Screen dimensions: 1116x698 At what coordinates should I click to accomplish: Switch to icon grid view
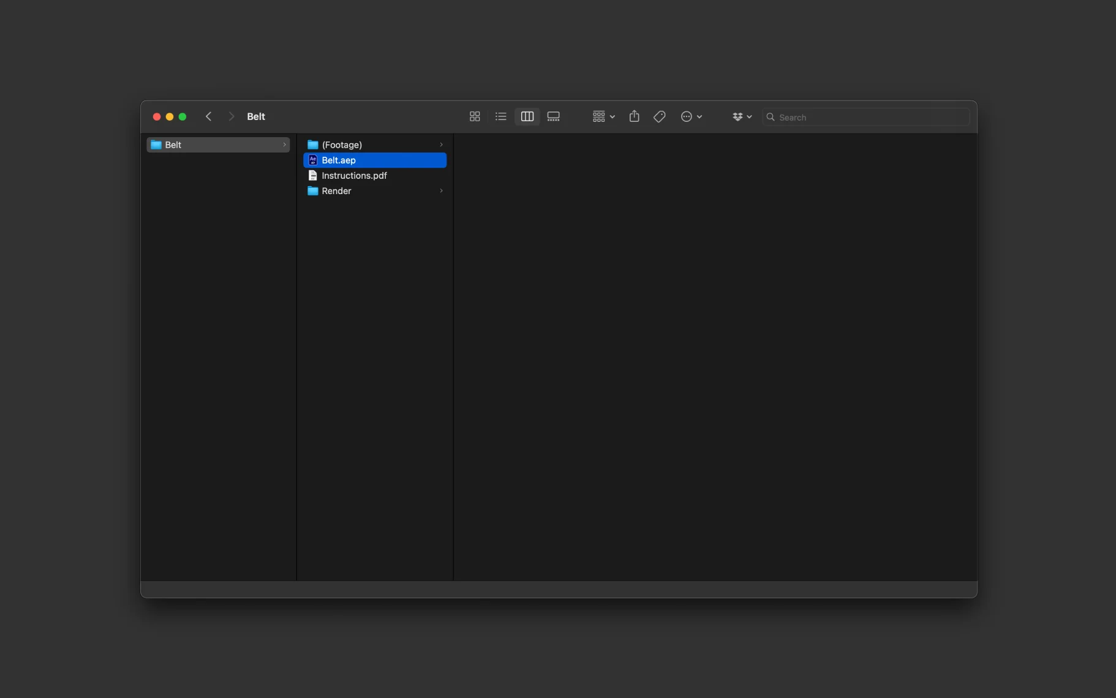click(x=475, y=116)
